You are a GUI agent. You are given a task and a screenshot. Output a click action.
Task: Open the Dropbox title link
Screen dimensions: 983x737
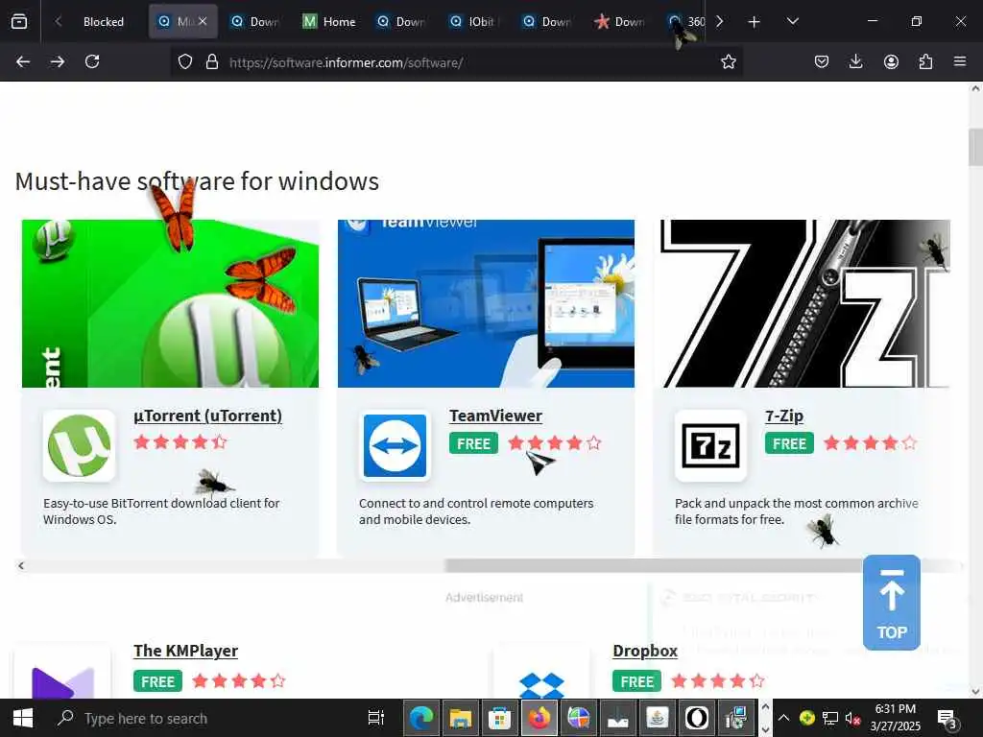[x=645, y=652]
